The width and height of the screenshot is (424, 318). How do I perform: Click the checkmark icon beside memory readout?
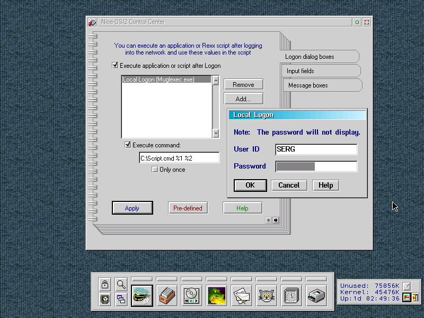[407, 286]
